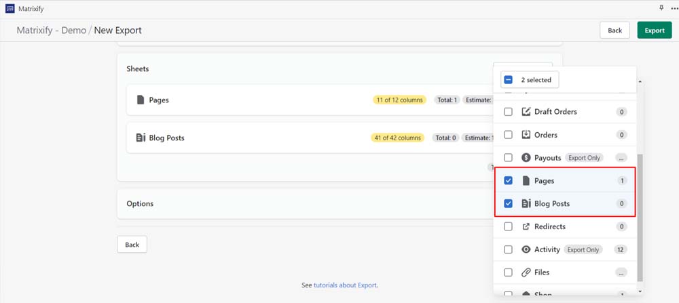The width and height of the screenshot is (679, 303).
Task: Select the Files menu item
Action: pyautogui.click(x=565, y=272)
